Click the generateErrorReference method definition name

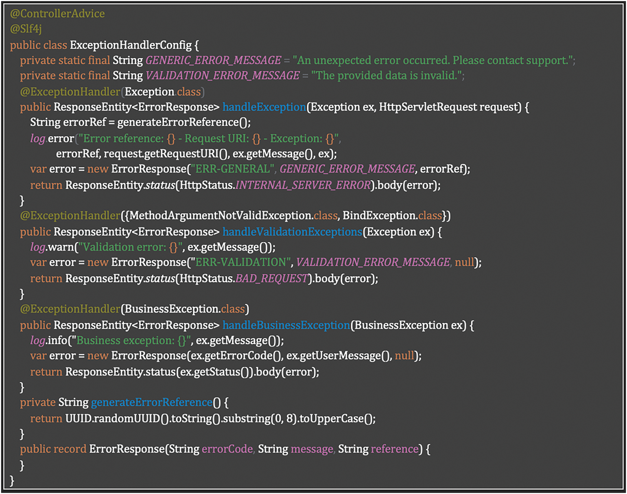point(152,402)
